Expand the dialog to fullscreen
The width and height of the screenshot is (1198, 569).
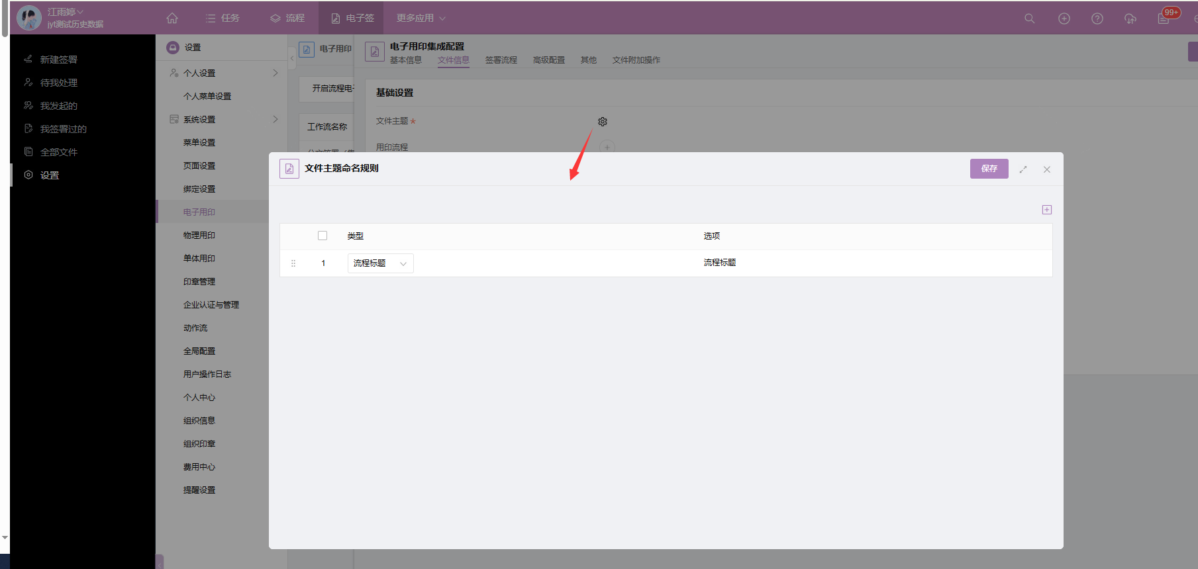(x=1023, y=169)
